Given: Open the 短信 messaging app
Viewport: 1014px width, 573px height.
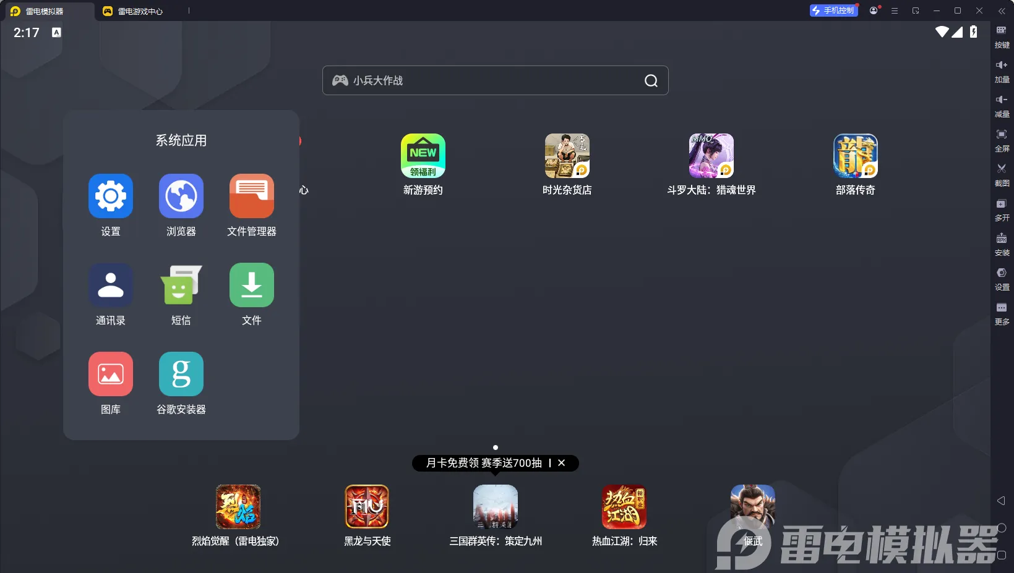Looking at the screenshot, I should point(181,285).
